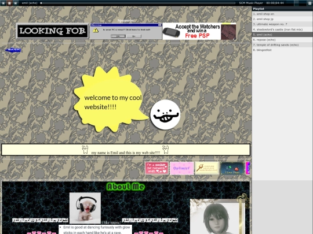Click the small creature icon right of Emil's name text

point(165,150)
